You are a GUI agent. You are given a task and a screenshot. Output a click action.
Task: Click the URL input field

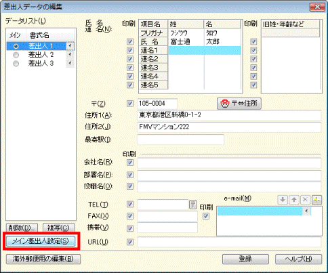pos(229,243)
